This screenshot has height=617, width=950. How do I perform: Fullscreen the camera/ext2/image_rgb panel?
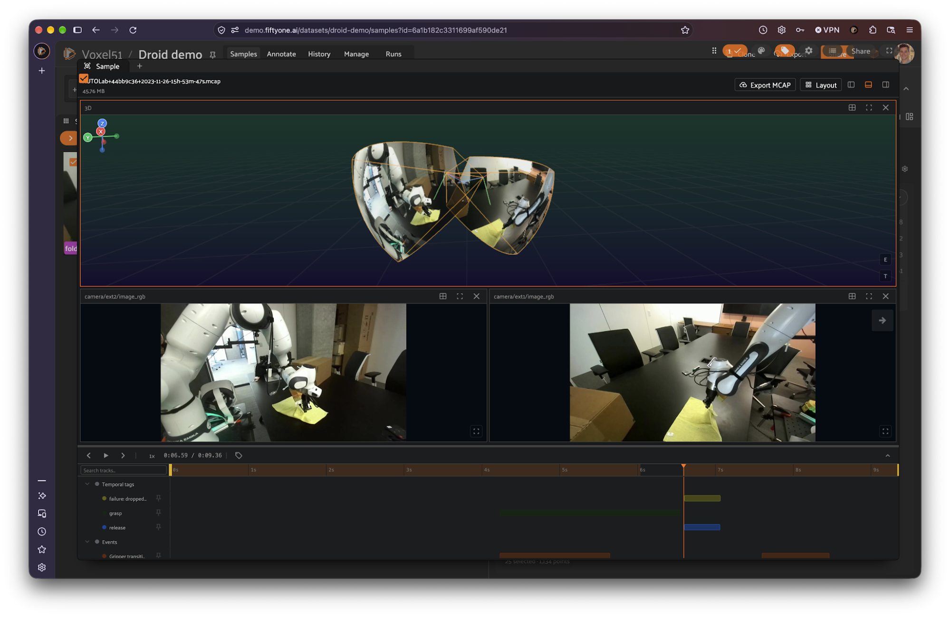(x=459, y=296)
